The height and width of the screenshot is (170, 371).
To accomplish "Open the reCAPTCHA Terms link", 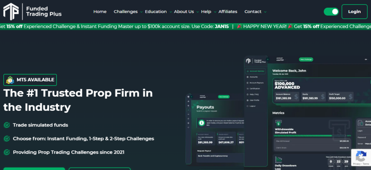I will coord(366,164).
